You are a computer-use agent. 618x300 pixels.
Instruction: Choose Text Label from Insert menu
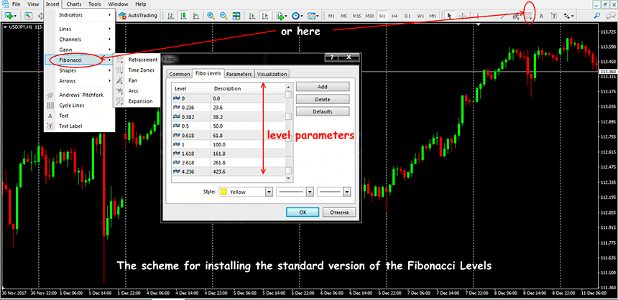pos(80,126)
